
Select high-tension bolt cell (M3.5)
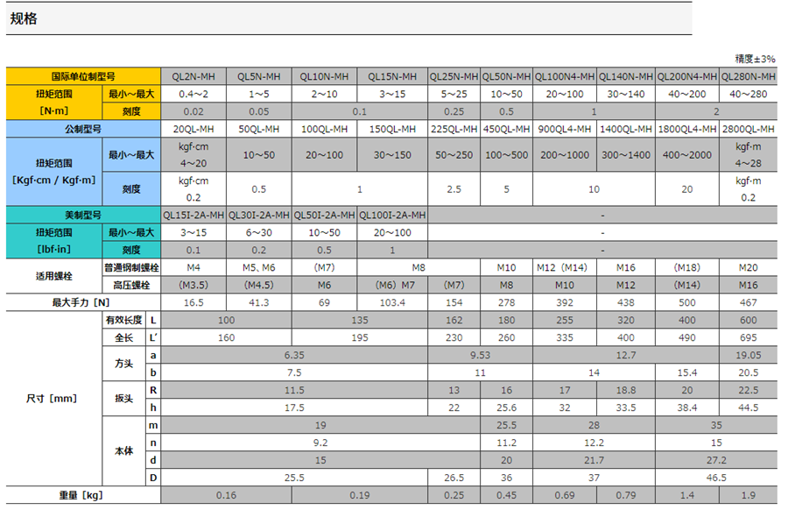[193, 285]
